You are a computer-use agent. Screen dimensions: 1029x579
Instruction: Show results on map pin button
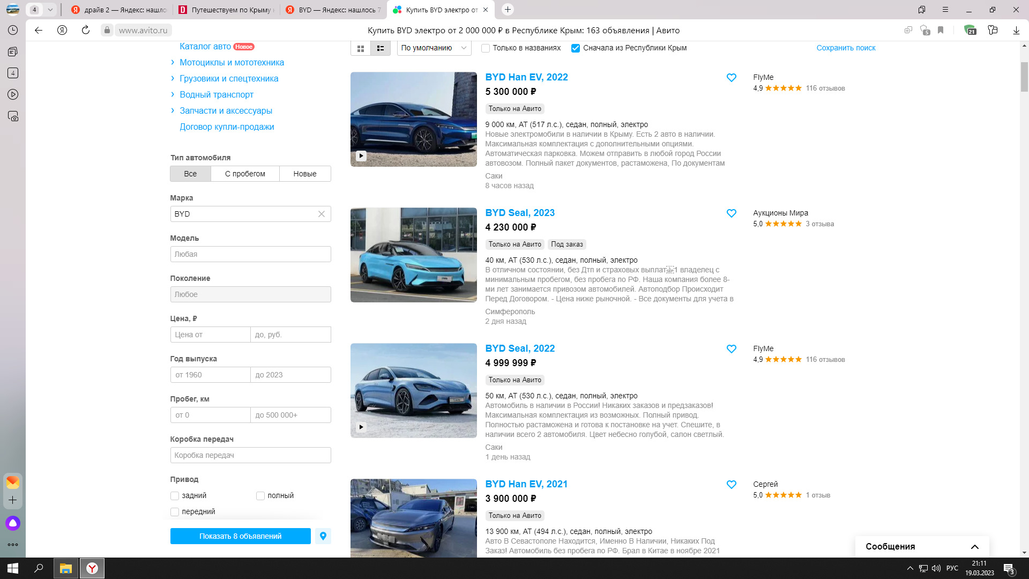[323, 536]
